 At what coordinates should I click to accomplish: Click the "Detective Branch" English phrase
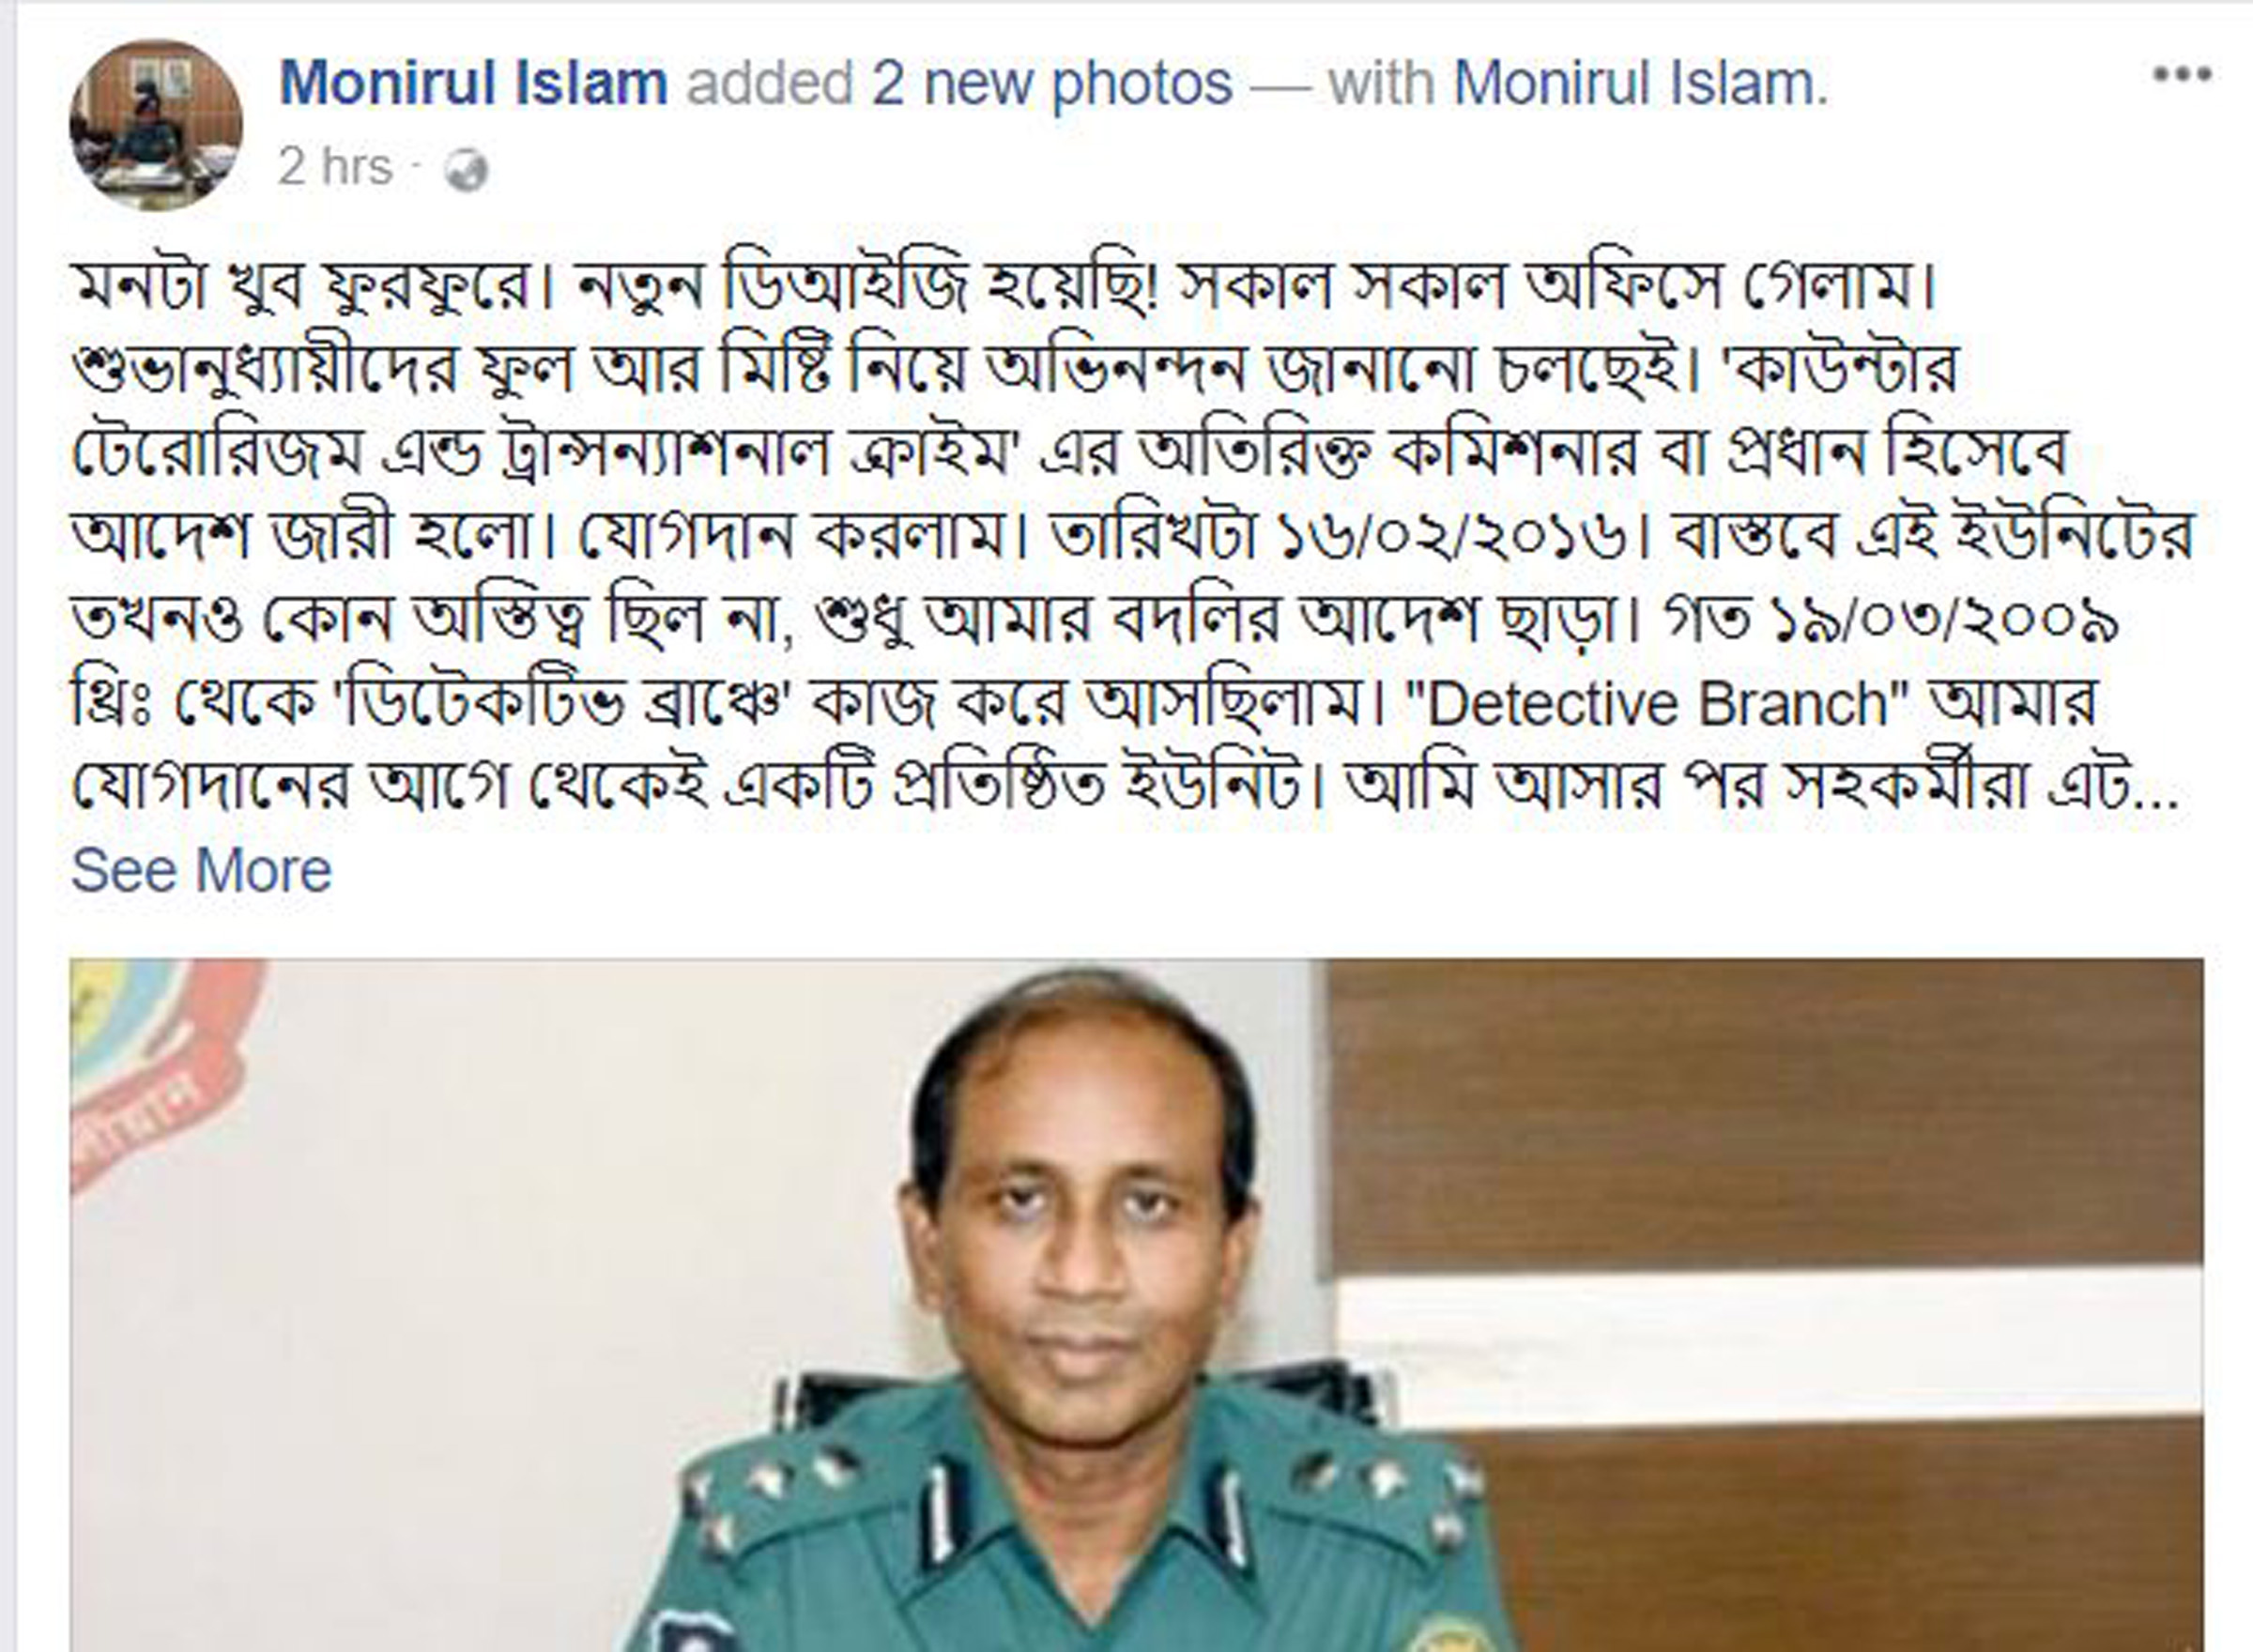coord(1655,703)
